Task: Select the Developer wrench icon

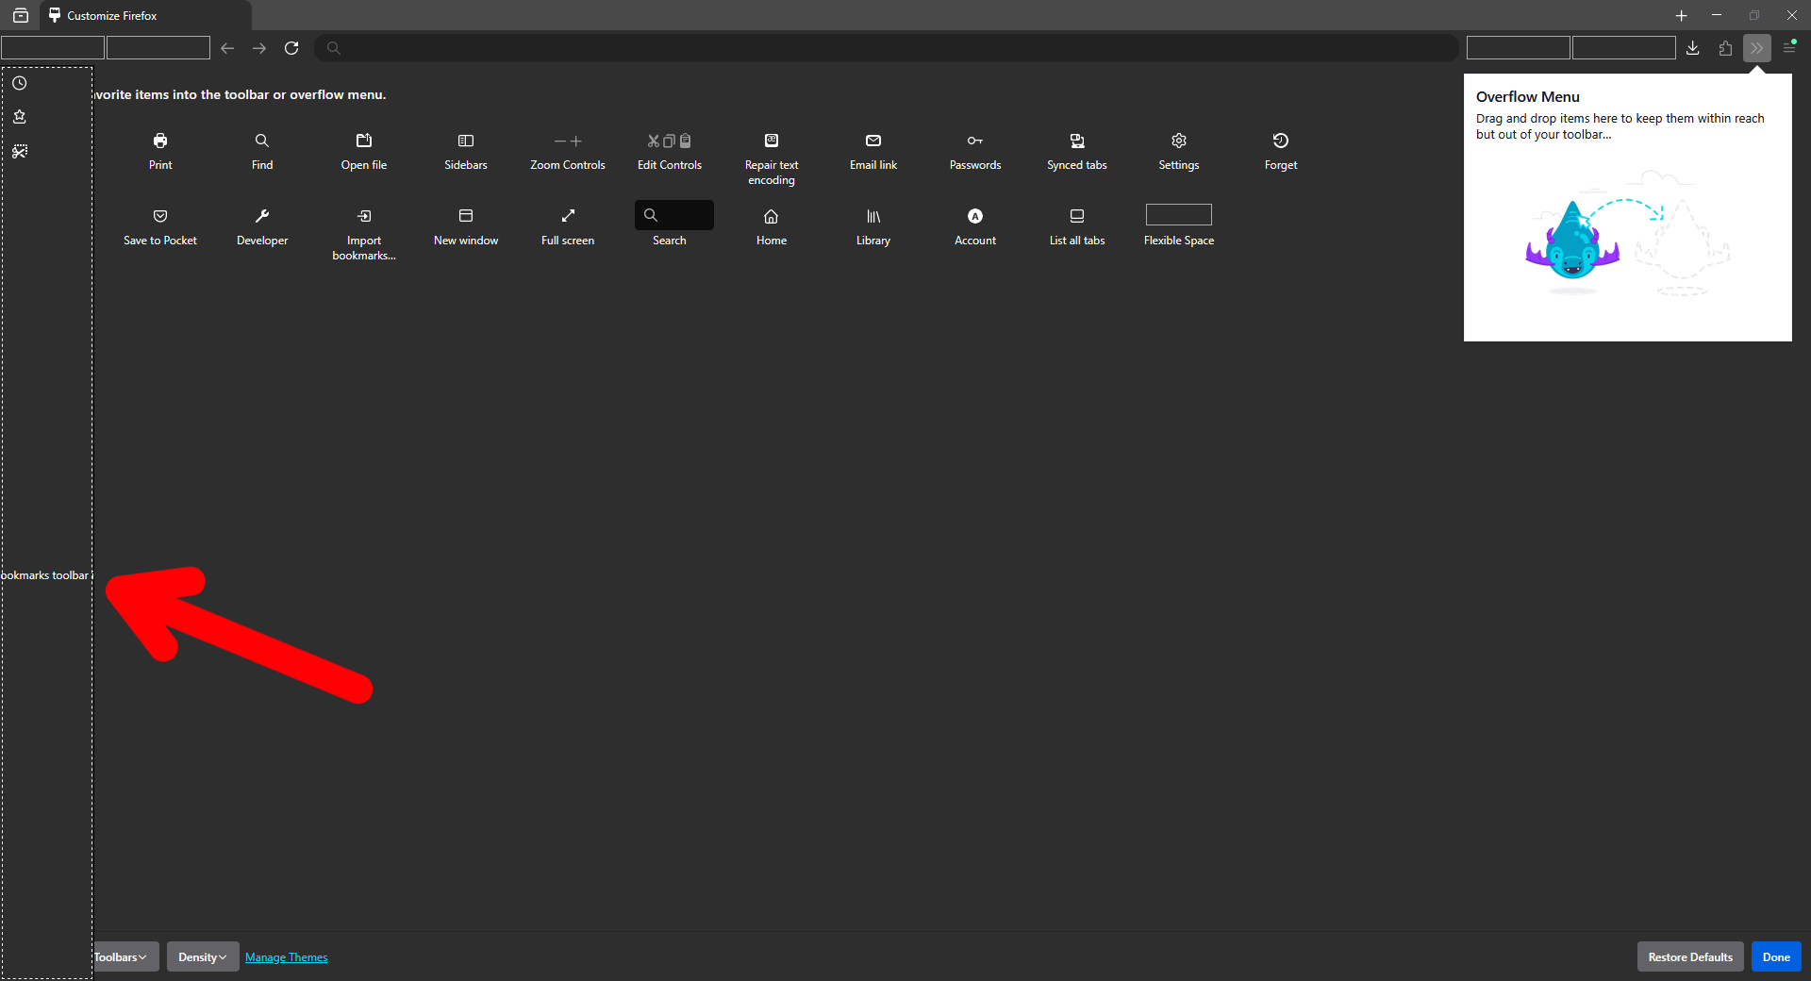Action: [x=262, y=216]
